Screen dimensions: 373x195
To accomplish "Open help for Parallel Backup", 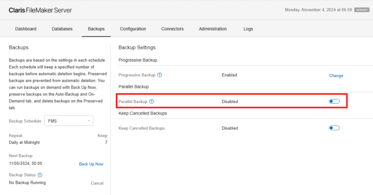I will tap(152, 102).
